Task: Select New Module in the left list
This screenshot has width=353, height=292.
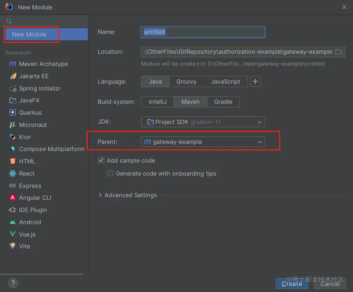Action: click(47, 34)
